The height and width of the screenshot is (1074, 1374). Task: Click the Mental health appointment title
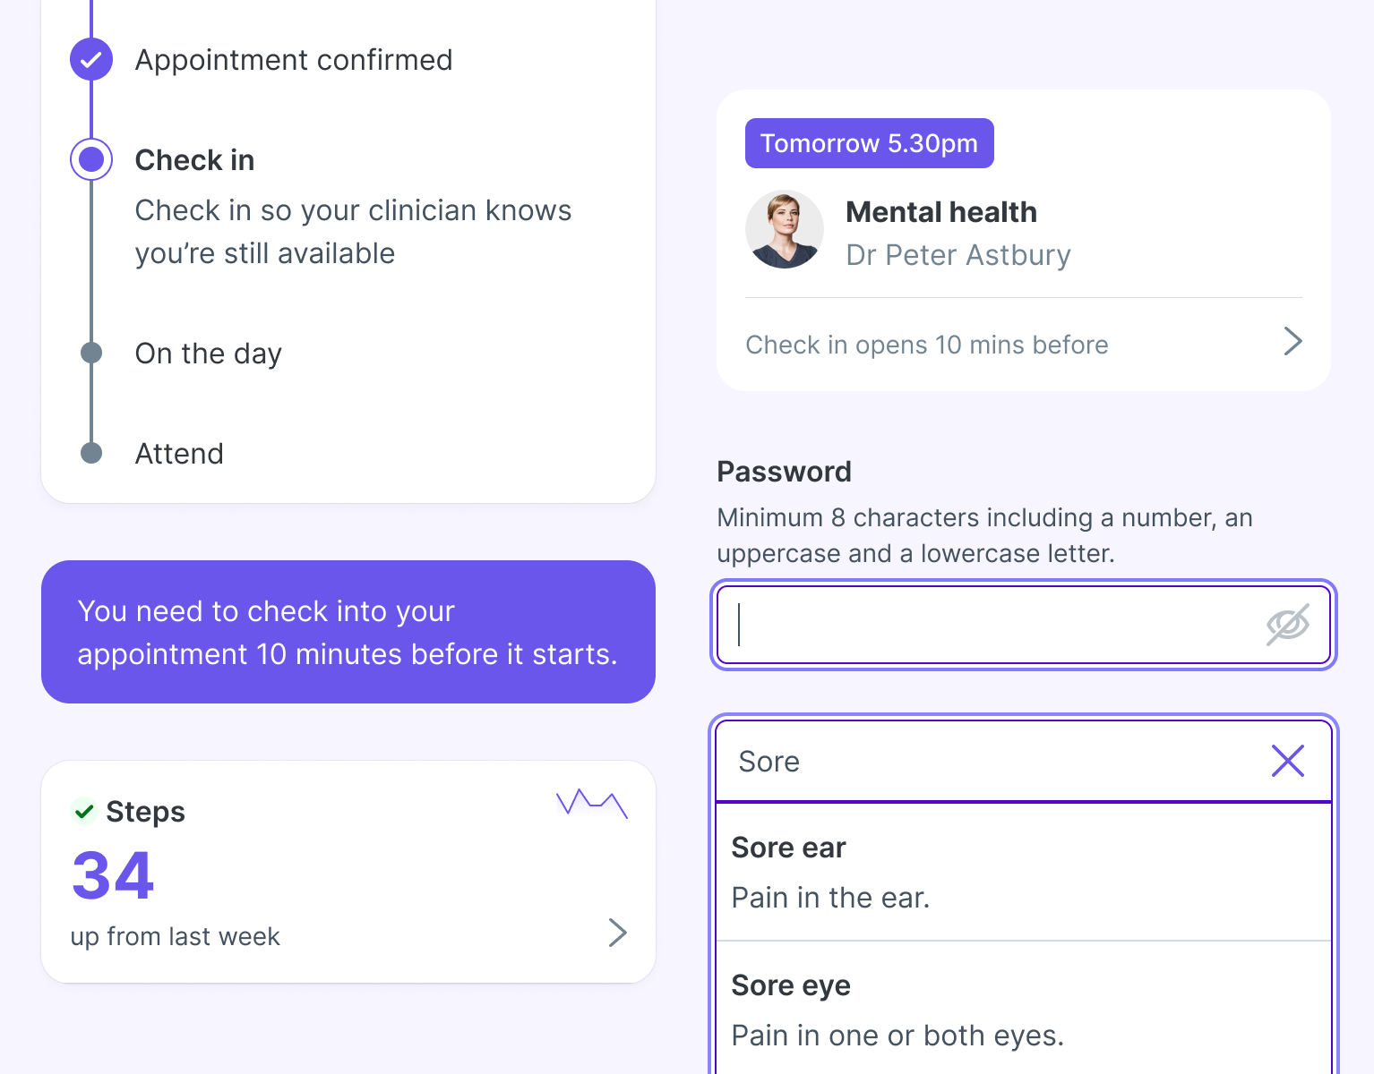tap(941, 212)
